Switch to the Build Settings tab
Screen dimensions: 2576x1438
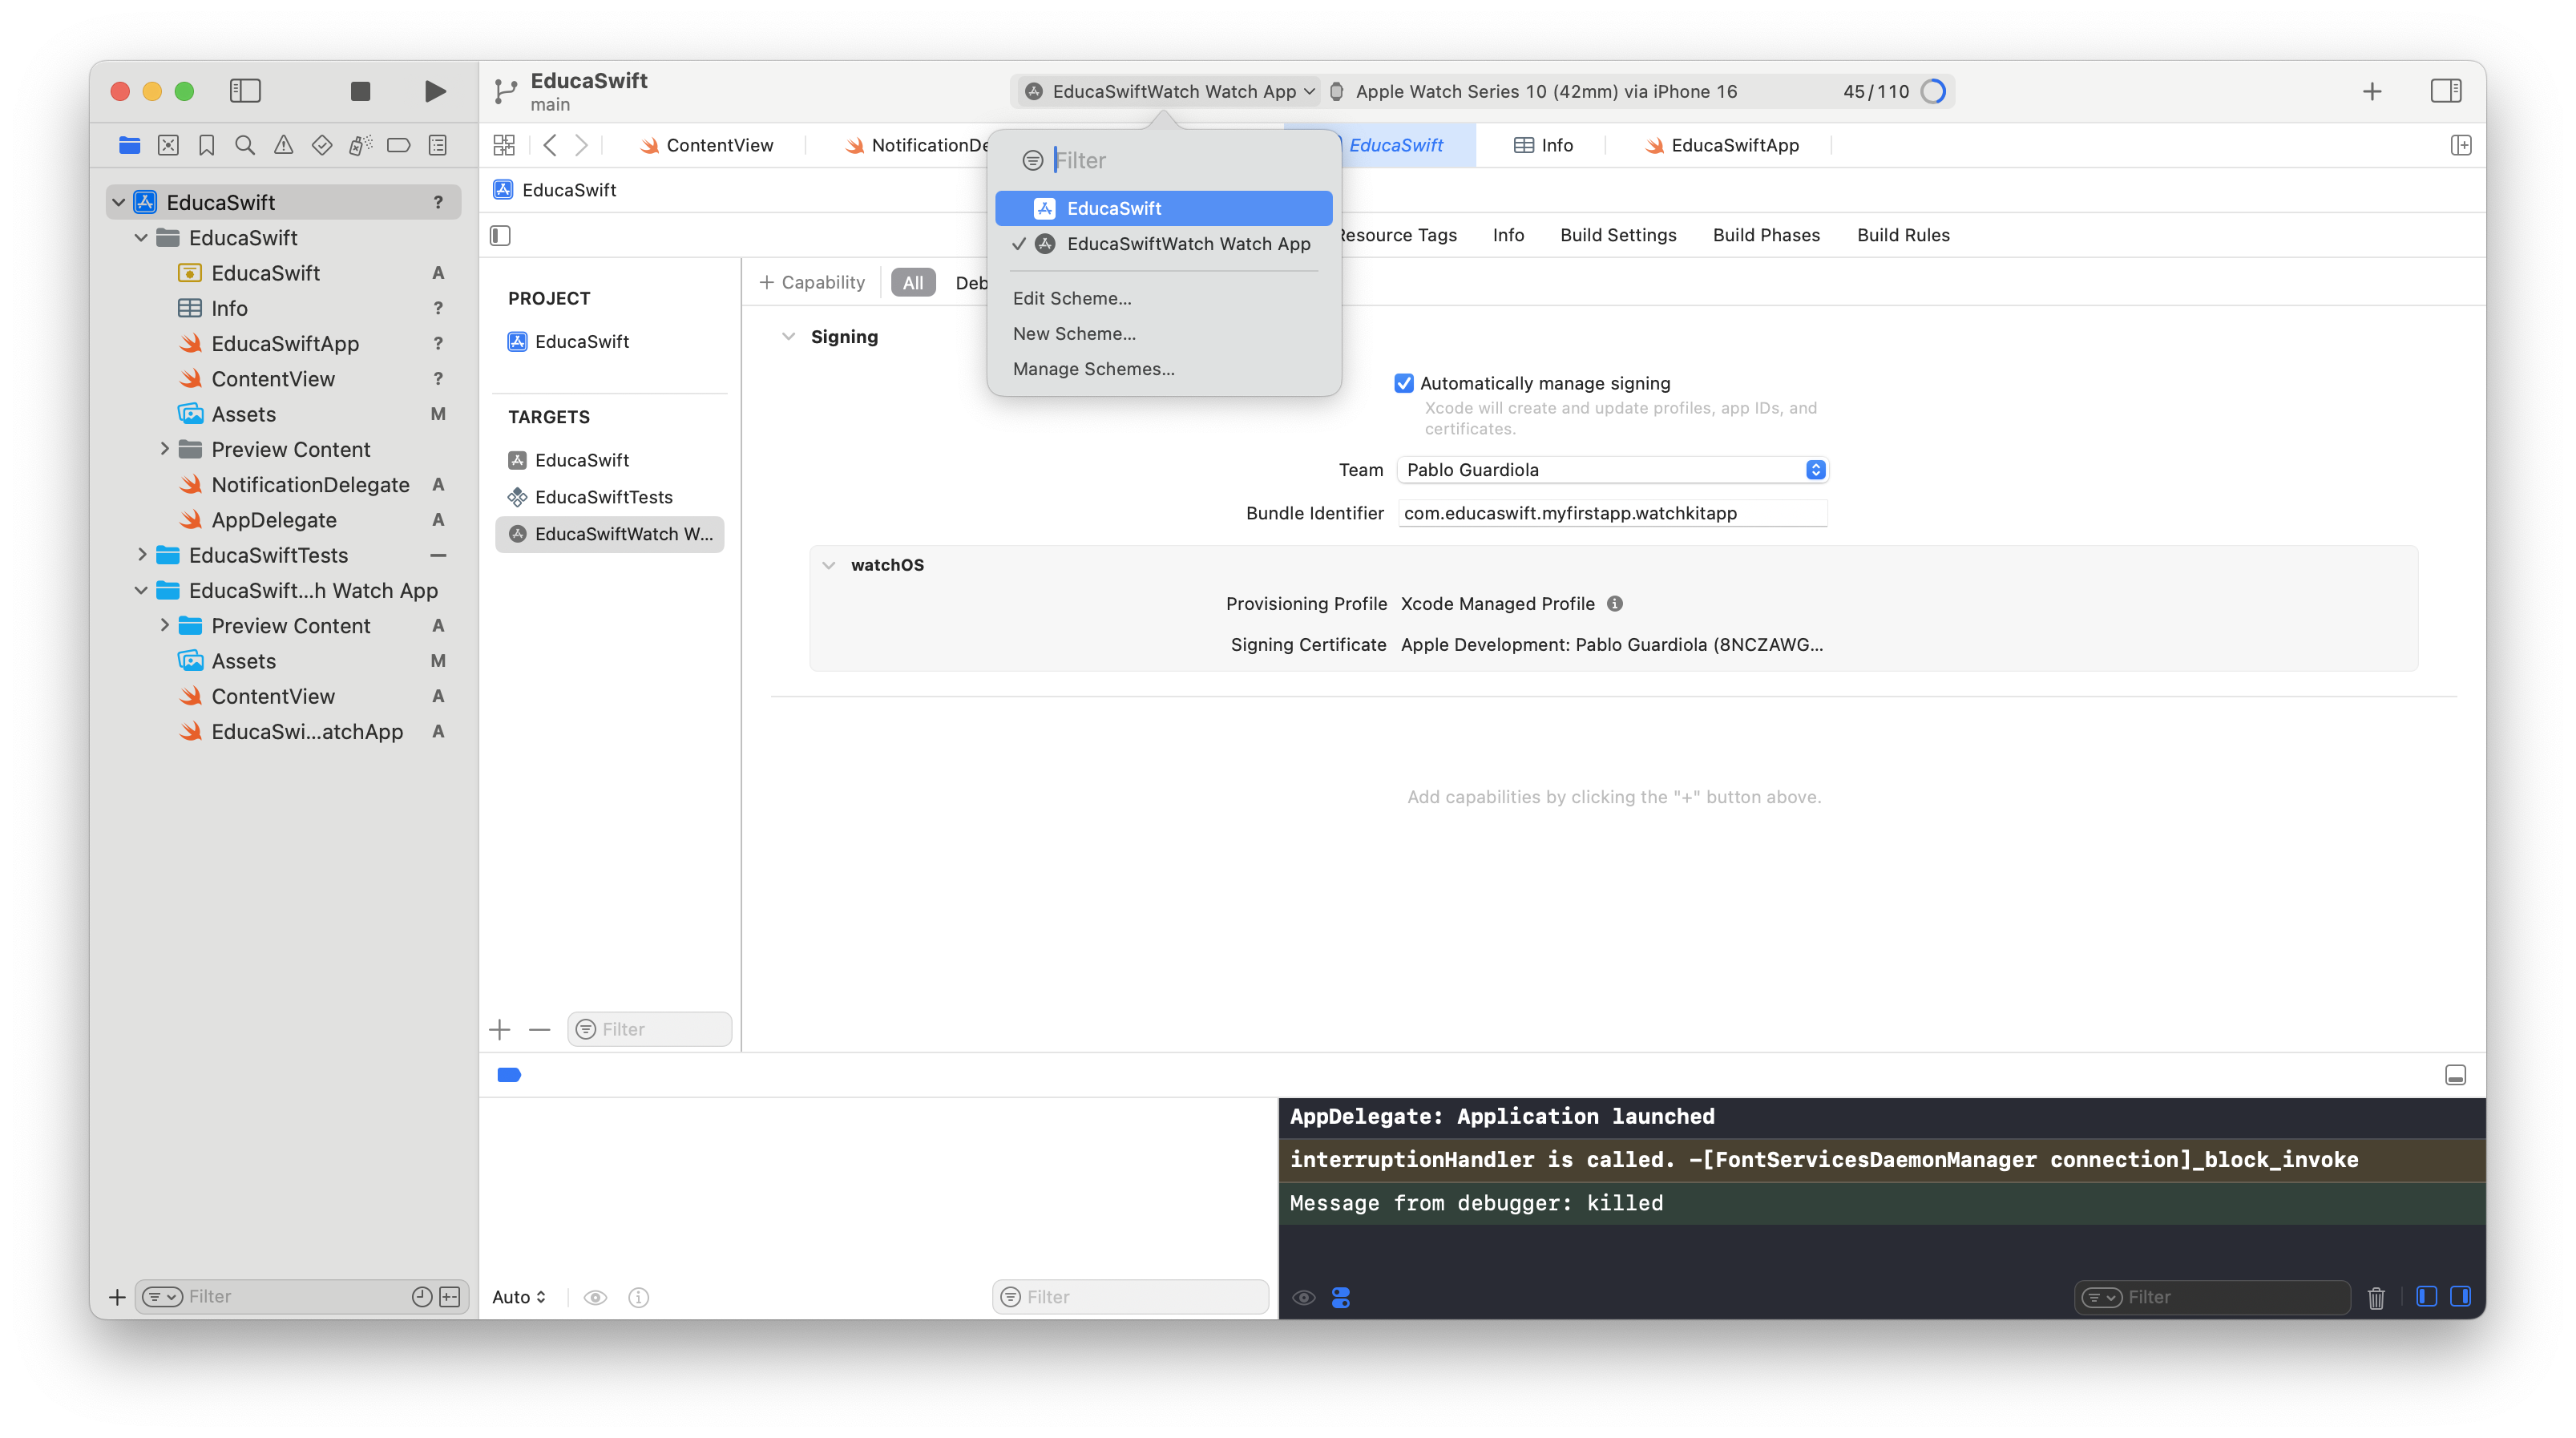tap(1617, 235)
